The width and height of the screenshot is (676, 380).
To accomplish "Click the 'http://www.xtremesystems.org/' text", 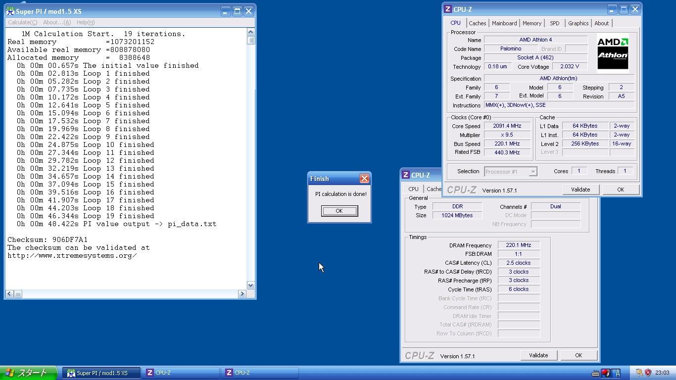I will tap(72, 255).
